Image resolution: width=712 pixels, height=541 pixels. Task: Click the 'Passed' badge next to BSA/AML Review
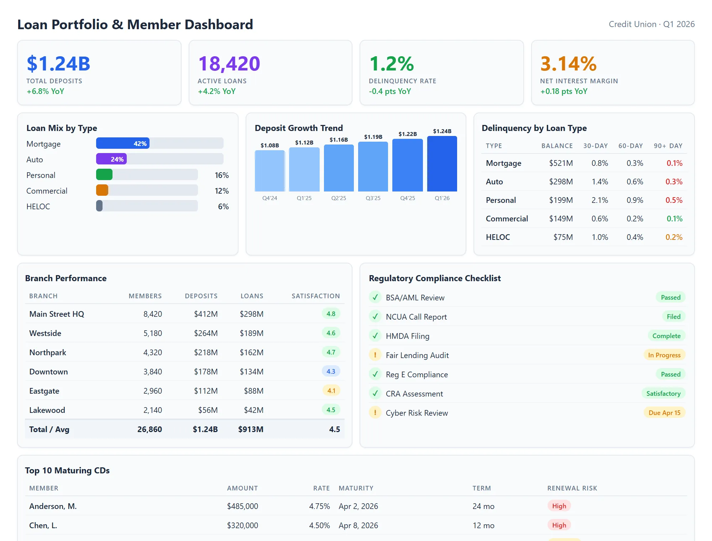(x=670, y=297)
